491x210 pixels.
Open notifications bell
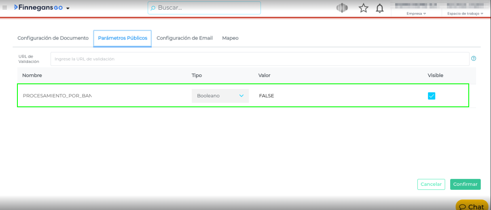[379, 8]
